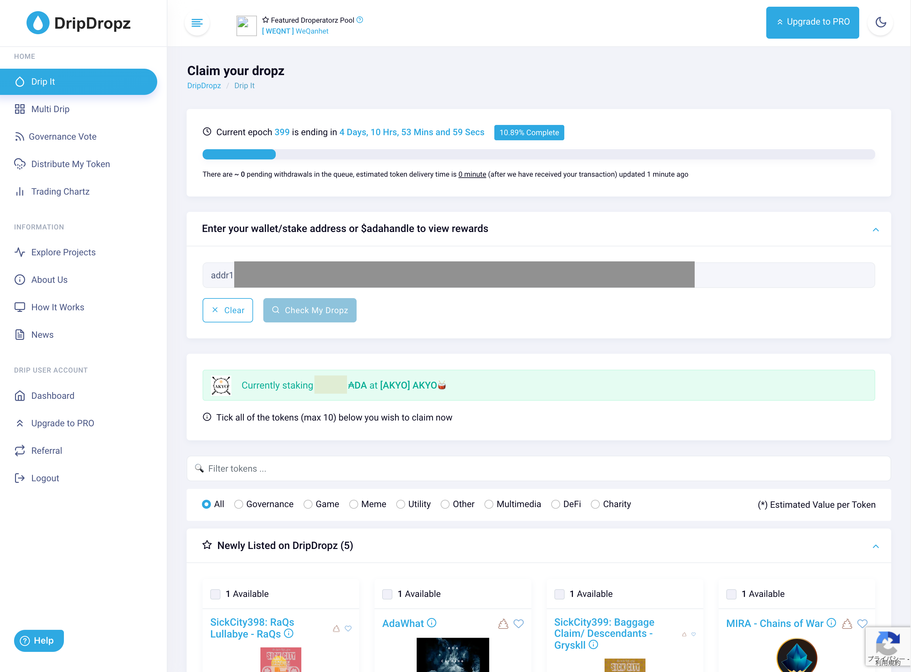The image size is (911, 672).
Task: Tick the checkbox on SickCity399 Baggage Claim card
Action: (559, 594)
